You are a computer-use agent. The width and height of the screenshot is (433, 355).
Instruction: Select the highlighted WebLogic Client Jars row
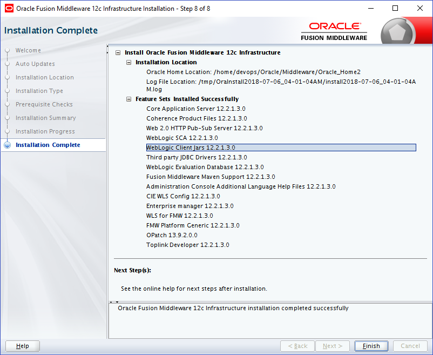pos(281,148)
